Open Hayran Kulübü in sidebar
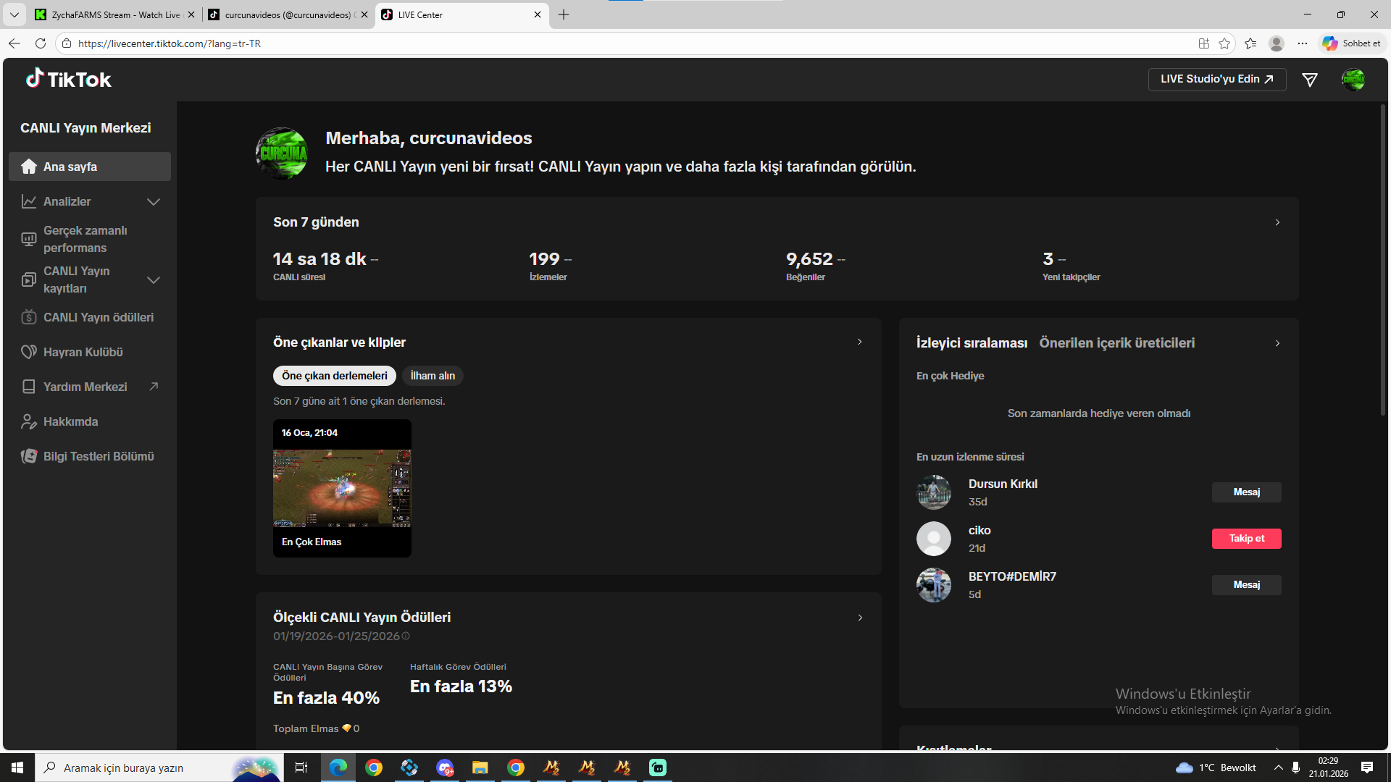The height and width of the screenshot is (782, 1391). pos(90,352)
